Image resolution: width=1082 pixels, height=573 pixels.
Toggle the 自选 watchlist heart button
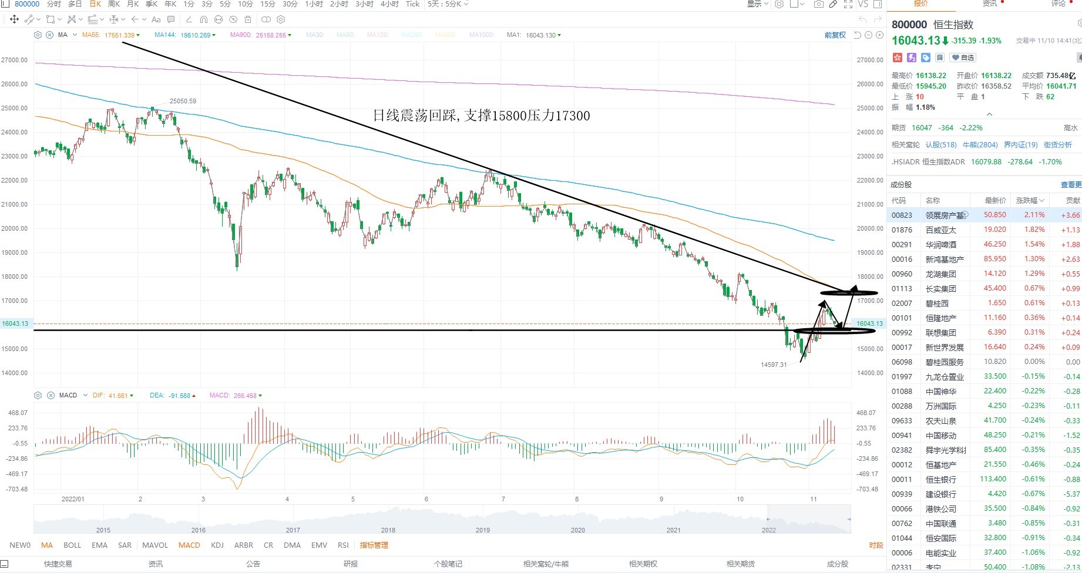click(x=963, y=58)
